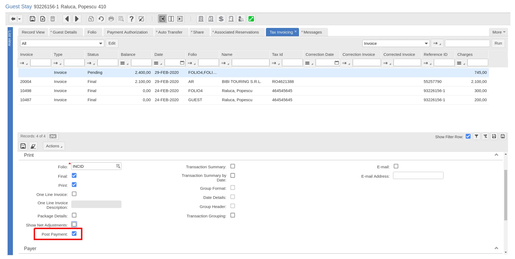Screen dimensions: 515x259
Task: Check the Transaction Summary checkbox
Action: [x=233, y=166]
